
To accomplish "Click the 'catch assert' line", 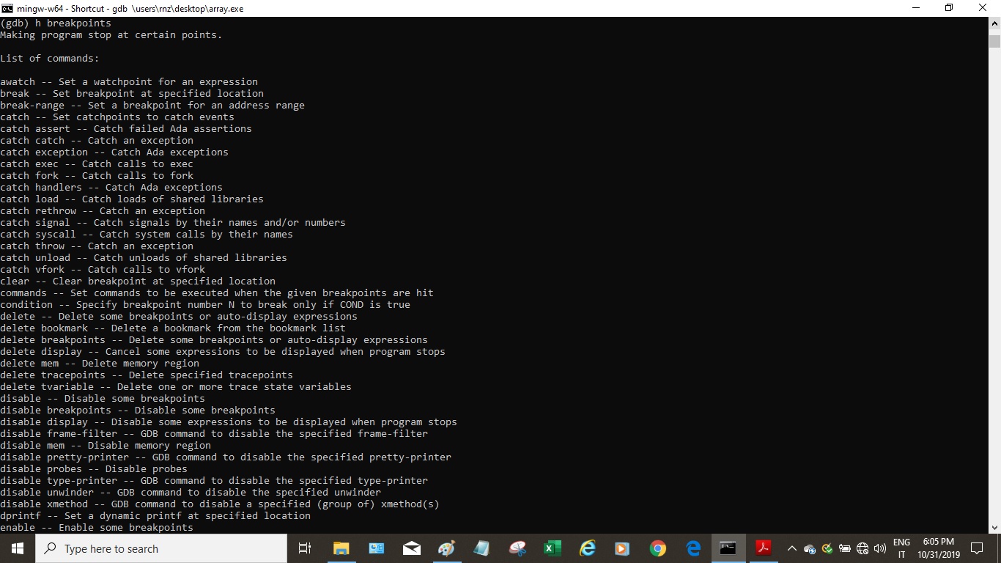I will coord(126,129).
